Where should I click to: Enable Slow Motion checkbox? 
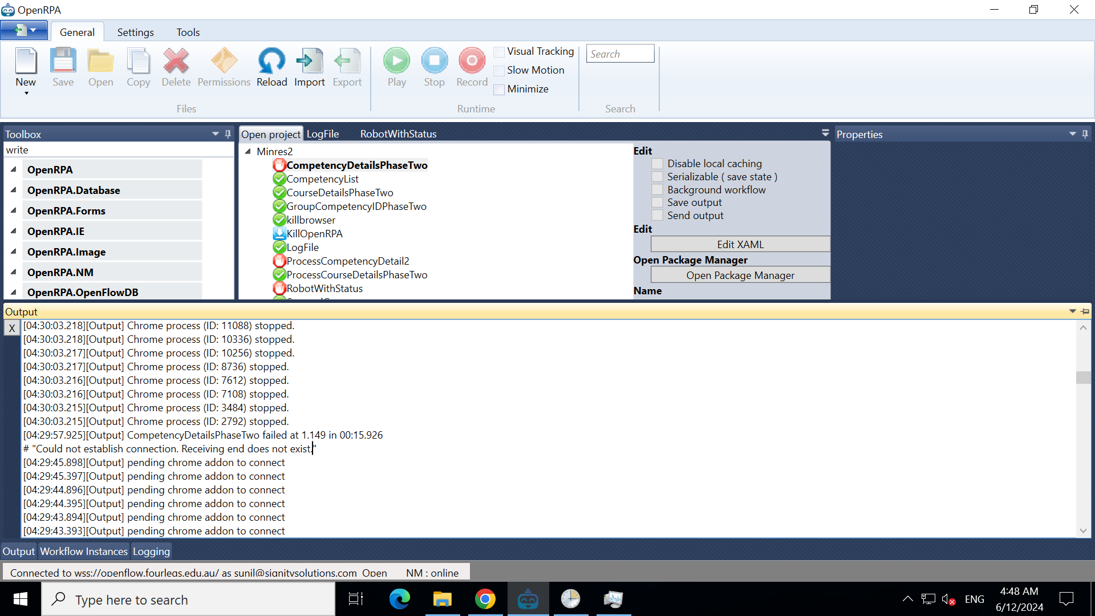[x=499, y=71]
